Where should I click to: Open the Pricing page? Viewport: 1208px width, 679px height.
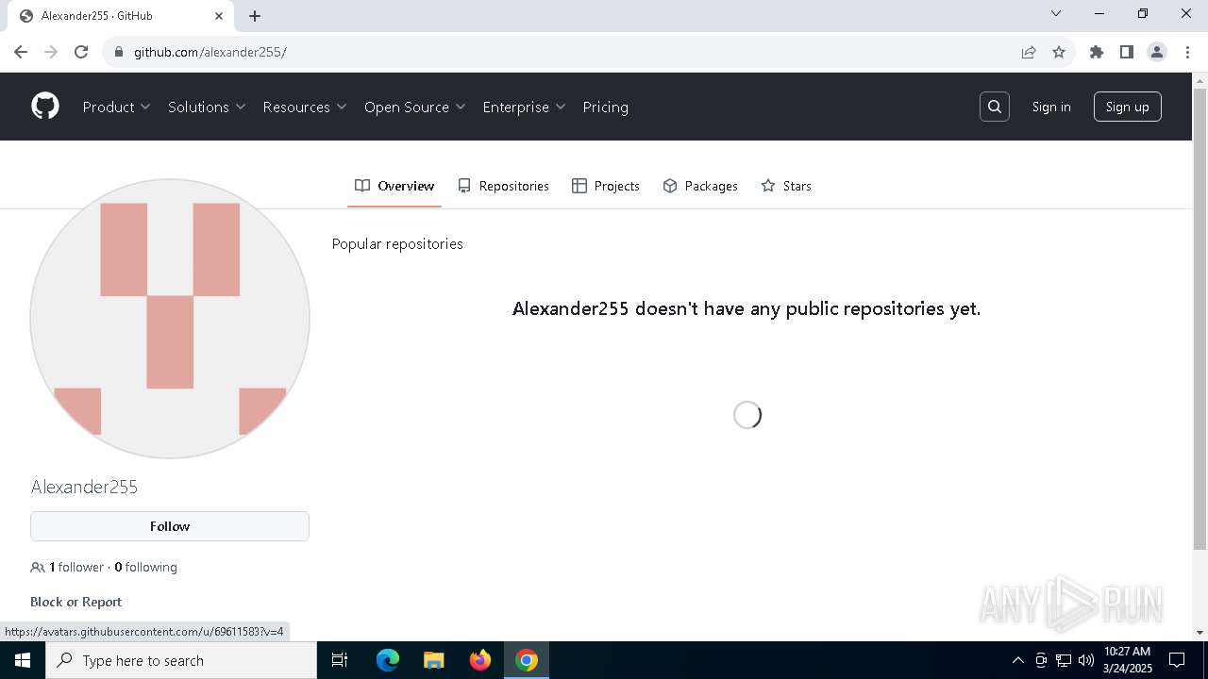(606, 107)
